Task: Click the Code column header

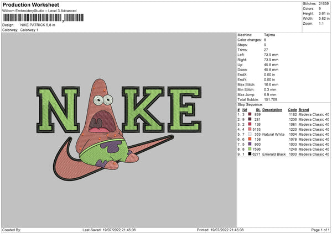Action: pos(292,110)
